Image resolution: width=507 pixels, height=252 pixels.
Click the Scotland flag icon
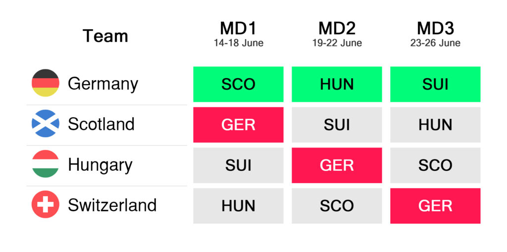click(46, 124)
